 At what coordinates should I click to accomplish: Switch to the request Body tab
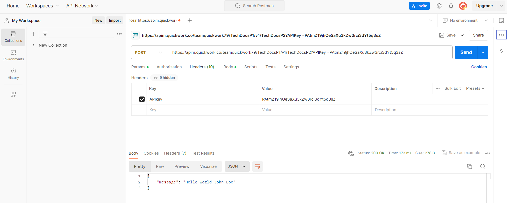pyautogui.click(x=230, y=67)
